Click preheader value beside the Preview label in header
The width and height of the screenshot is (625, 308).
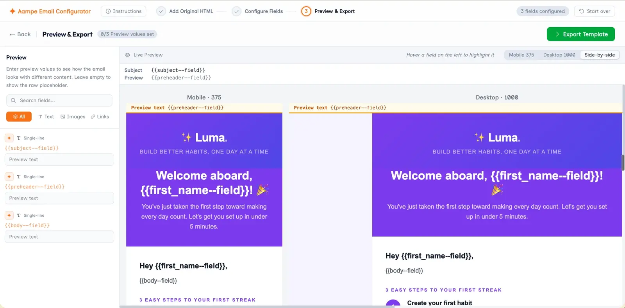coord(181,78)
